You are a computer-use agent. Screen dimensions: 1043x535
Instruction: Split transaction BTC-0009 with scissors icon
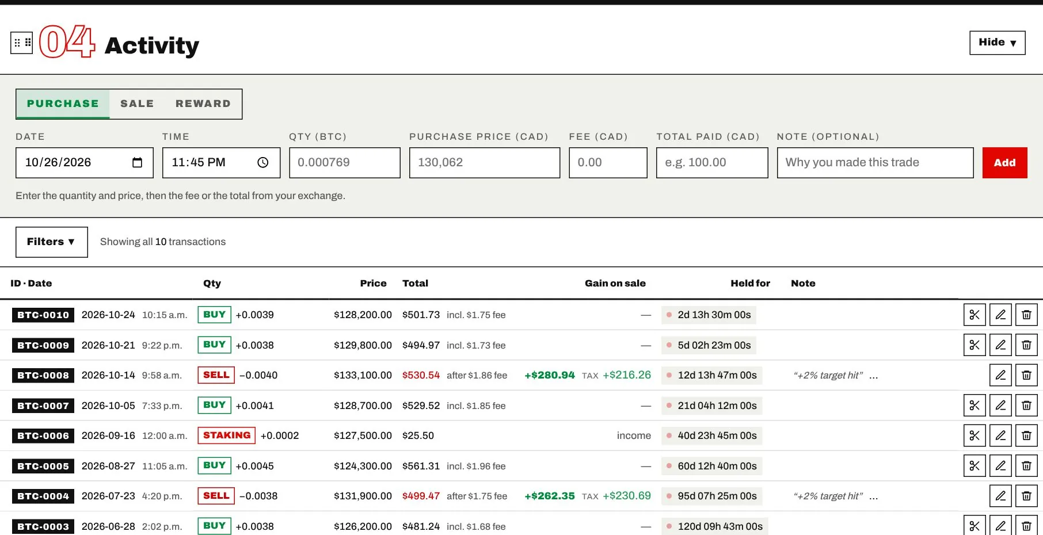tap(975, 345)
